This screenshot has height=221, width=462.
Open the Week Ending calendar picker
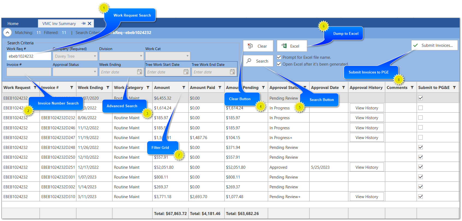[140, 72]
